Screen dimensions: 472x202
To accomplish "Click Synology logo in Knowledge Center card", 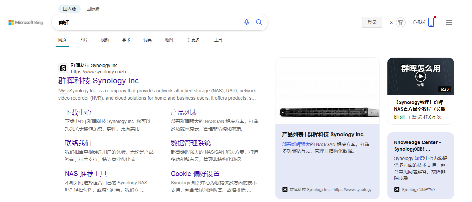I will (x=397, y=189).
